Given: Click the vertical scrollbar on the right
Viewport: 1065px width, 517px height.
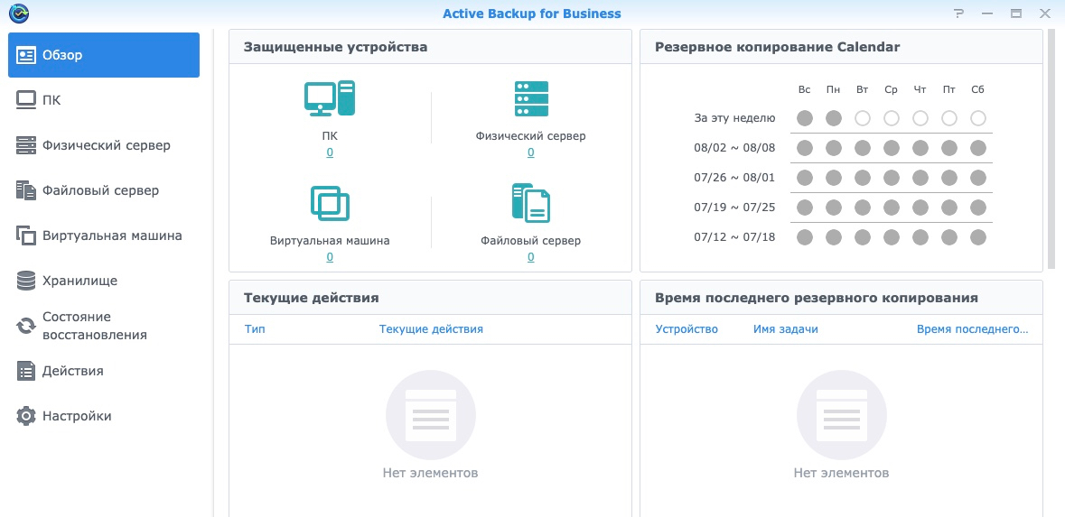Looking at the screenshot, I should pos(1051,149).
